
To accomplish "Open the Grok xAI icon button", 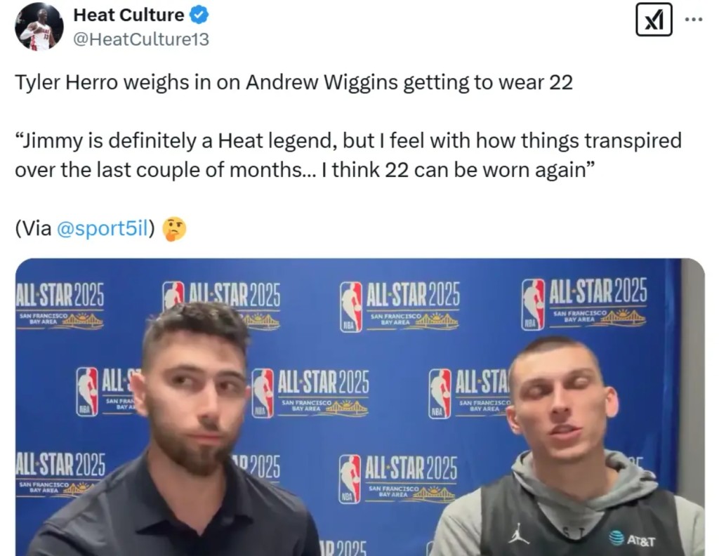I will coord(654,19).
